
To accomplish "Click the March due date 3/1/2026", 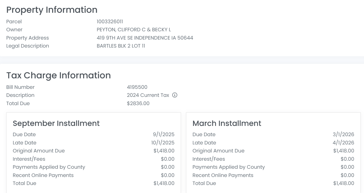I will pyautogui.click(x=343, y=134).
